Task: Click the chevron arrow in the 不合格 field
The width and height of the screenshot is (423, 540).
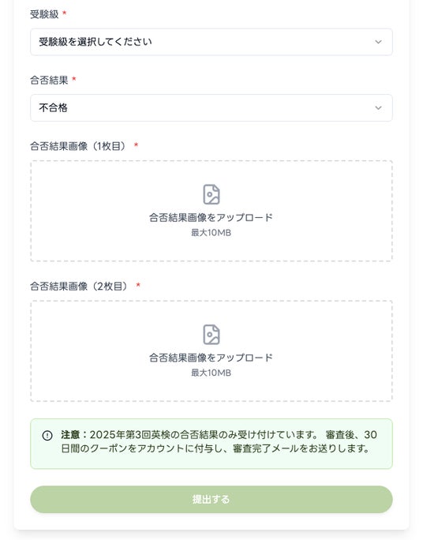Action: (x=378, y=108)
